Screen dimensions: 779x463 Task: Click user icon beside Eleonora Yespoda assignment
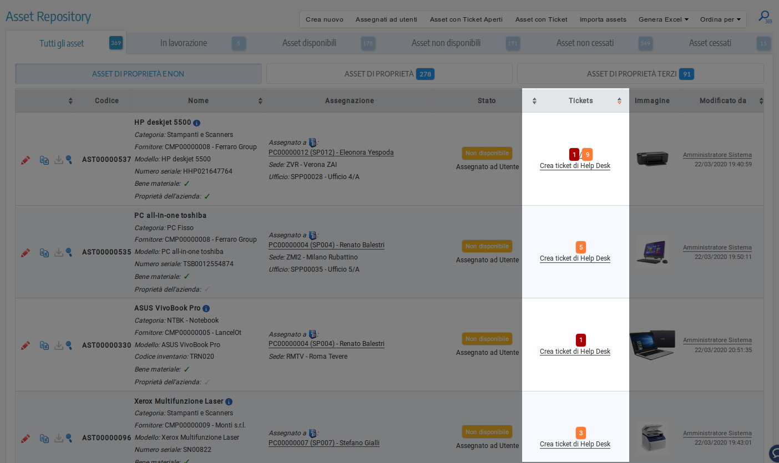pos(312,143)
